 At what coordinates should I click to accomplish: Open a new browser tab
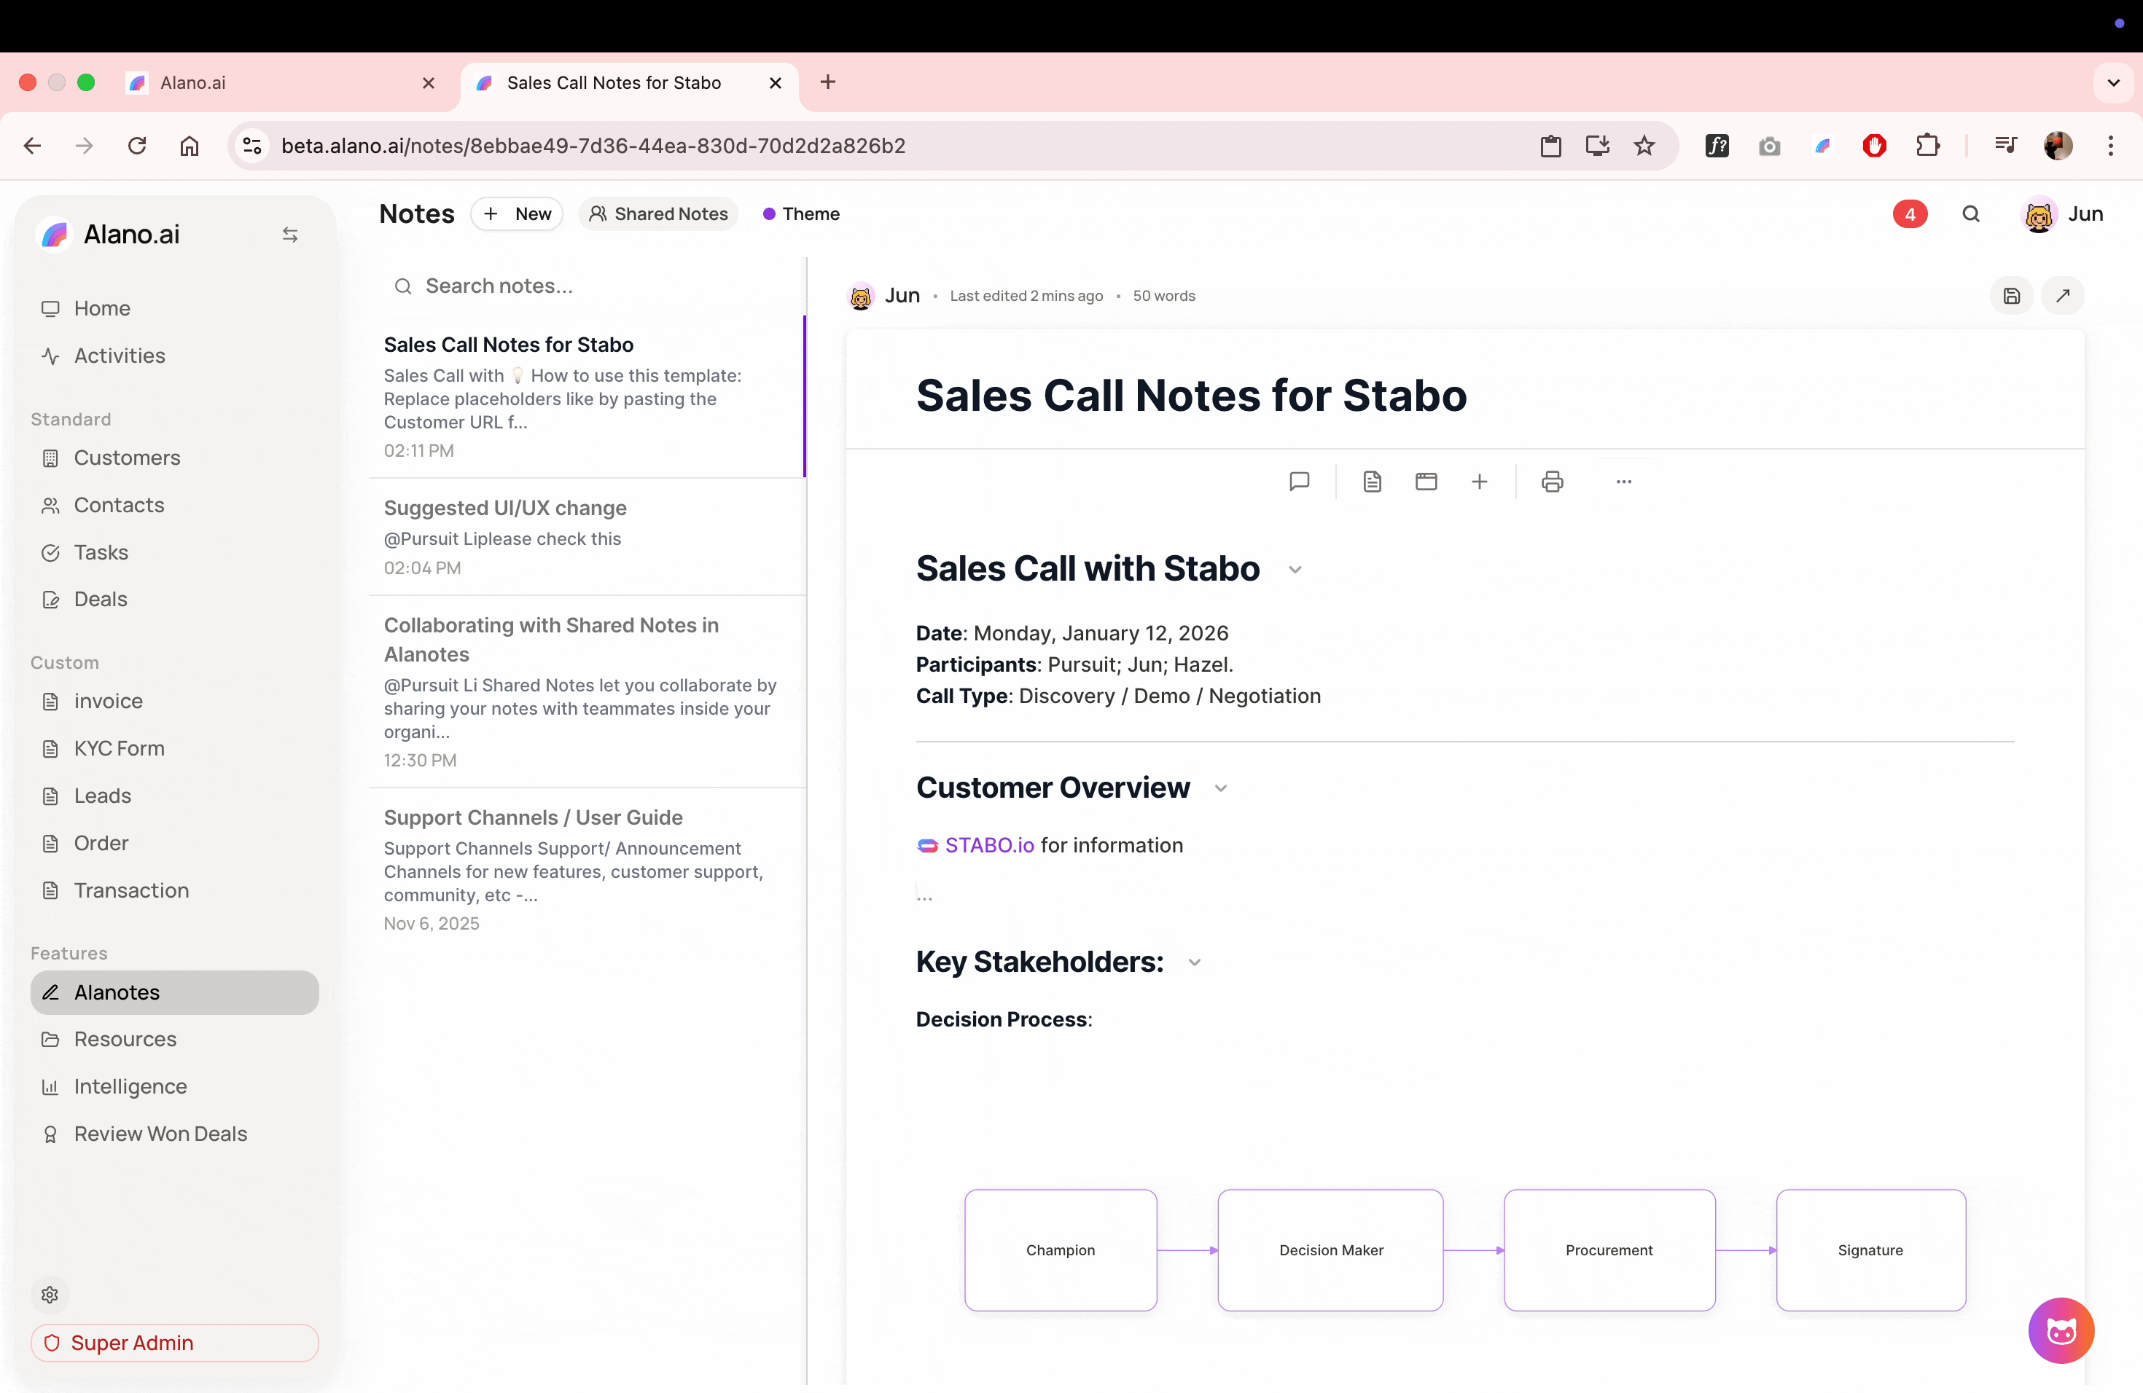tap(827, 82)
